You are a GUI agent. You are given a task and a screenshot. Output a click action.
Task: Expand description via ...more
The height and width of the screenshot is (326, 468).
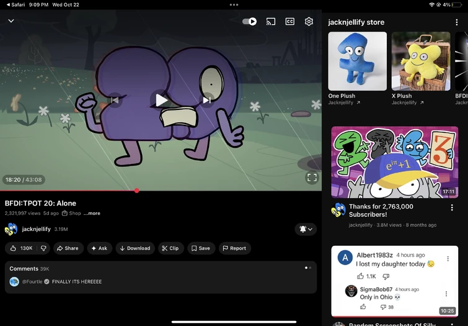click(92, 213)
